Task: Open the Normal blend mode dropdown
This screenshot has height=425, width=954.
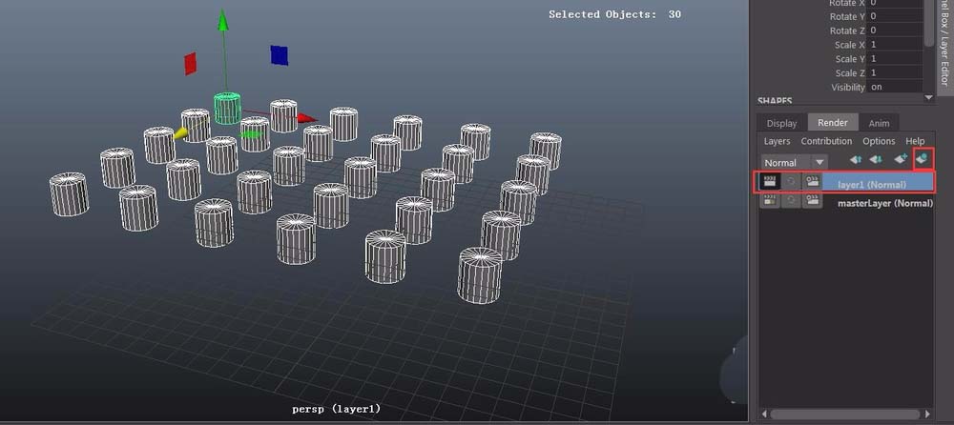Action: tap(795, 162)
